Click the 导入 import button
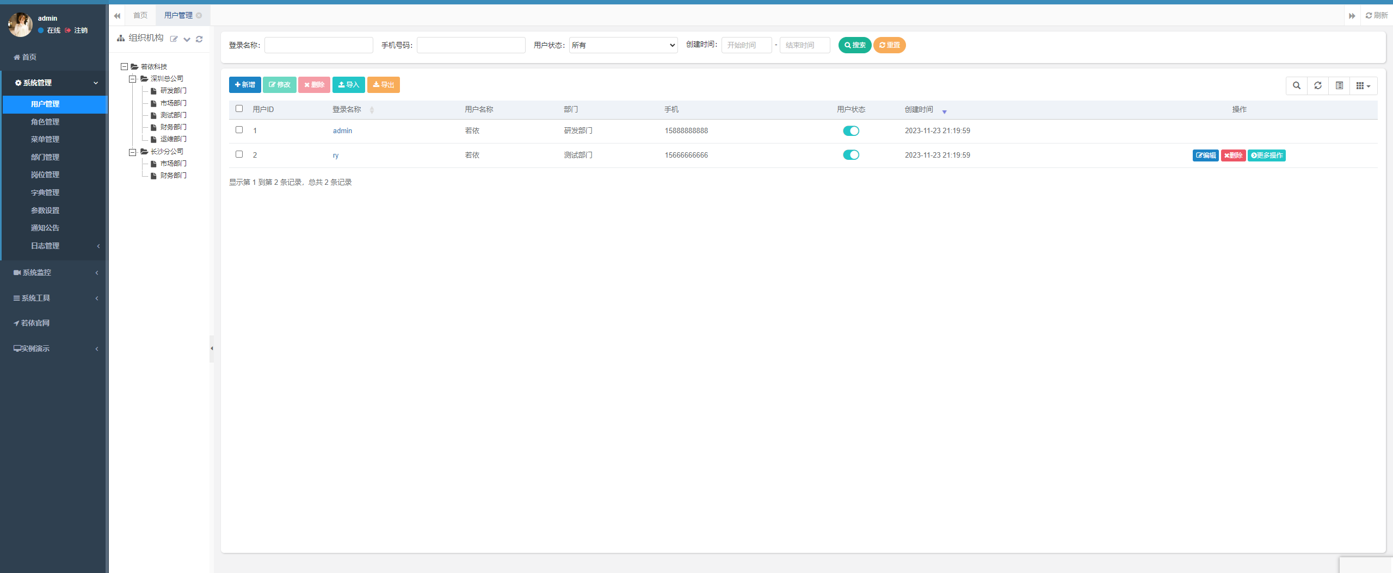 349,85
